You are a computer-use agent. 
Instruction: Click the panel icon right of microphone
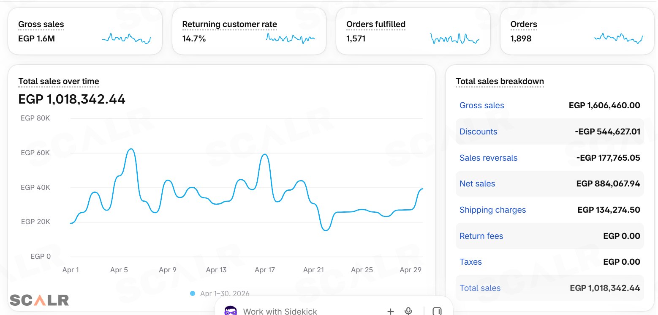(x=437, y=312)
